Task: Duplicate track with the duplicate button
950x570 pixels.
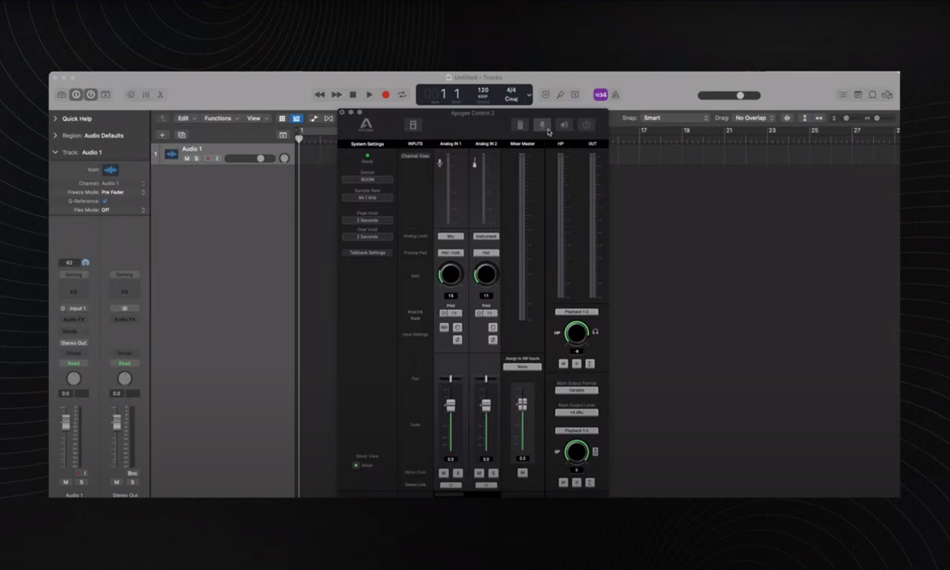Action: click(x=182, y=135)
